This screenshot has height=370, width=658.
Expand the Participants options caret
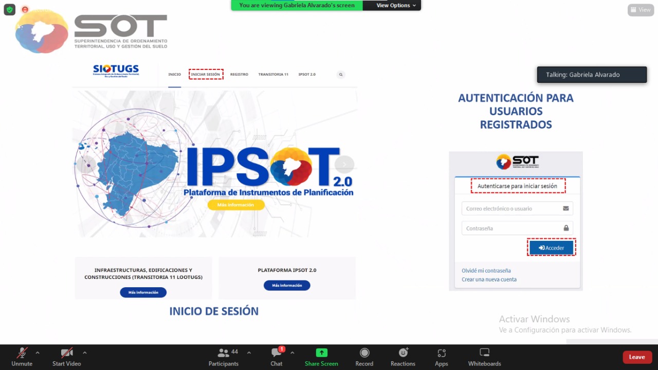click(x=249, y=353)
